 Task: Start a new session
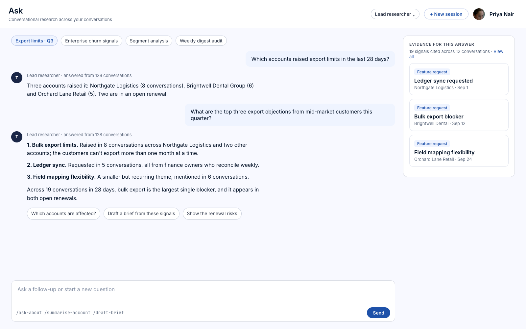point(446,14)
